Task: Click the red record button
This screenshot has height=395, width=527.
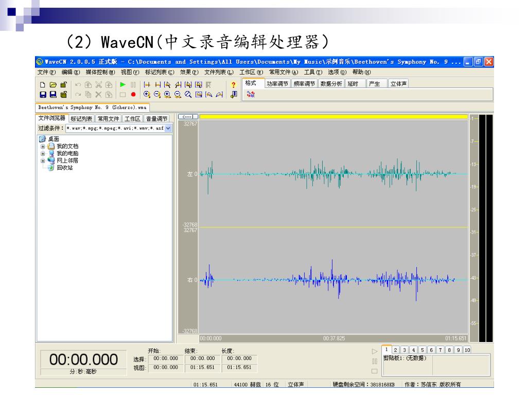Action: click(x=133, y=95)
